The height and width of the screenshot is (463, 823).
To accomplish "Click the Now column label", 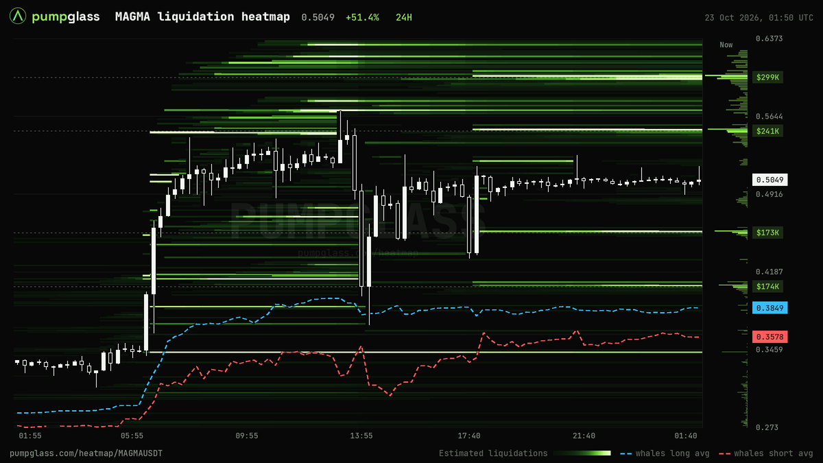I will click(726, 45).
